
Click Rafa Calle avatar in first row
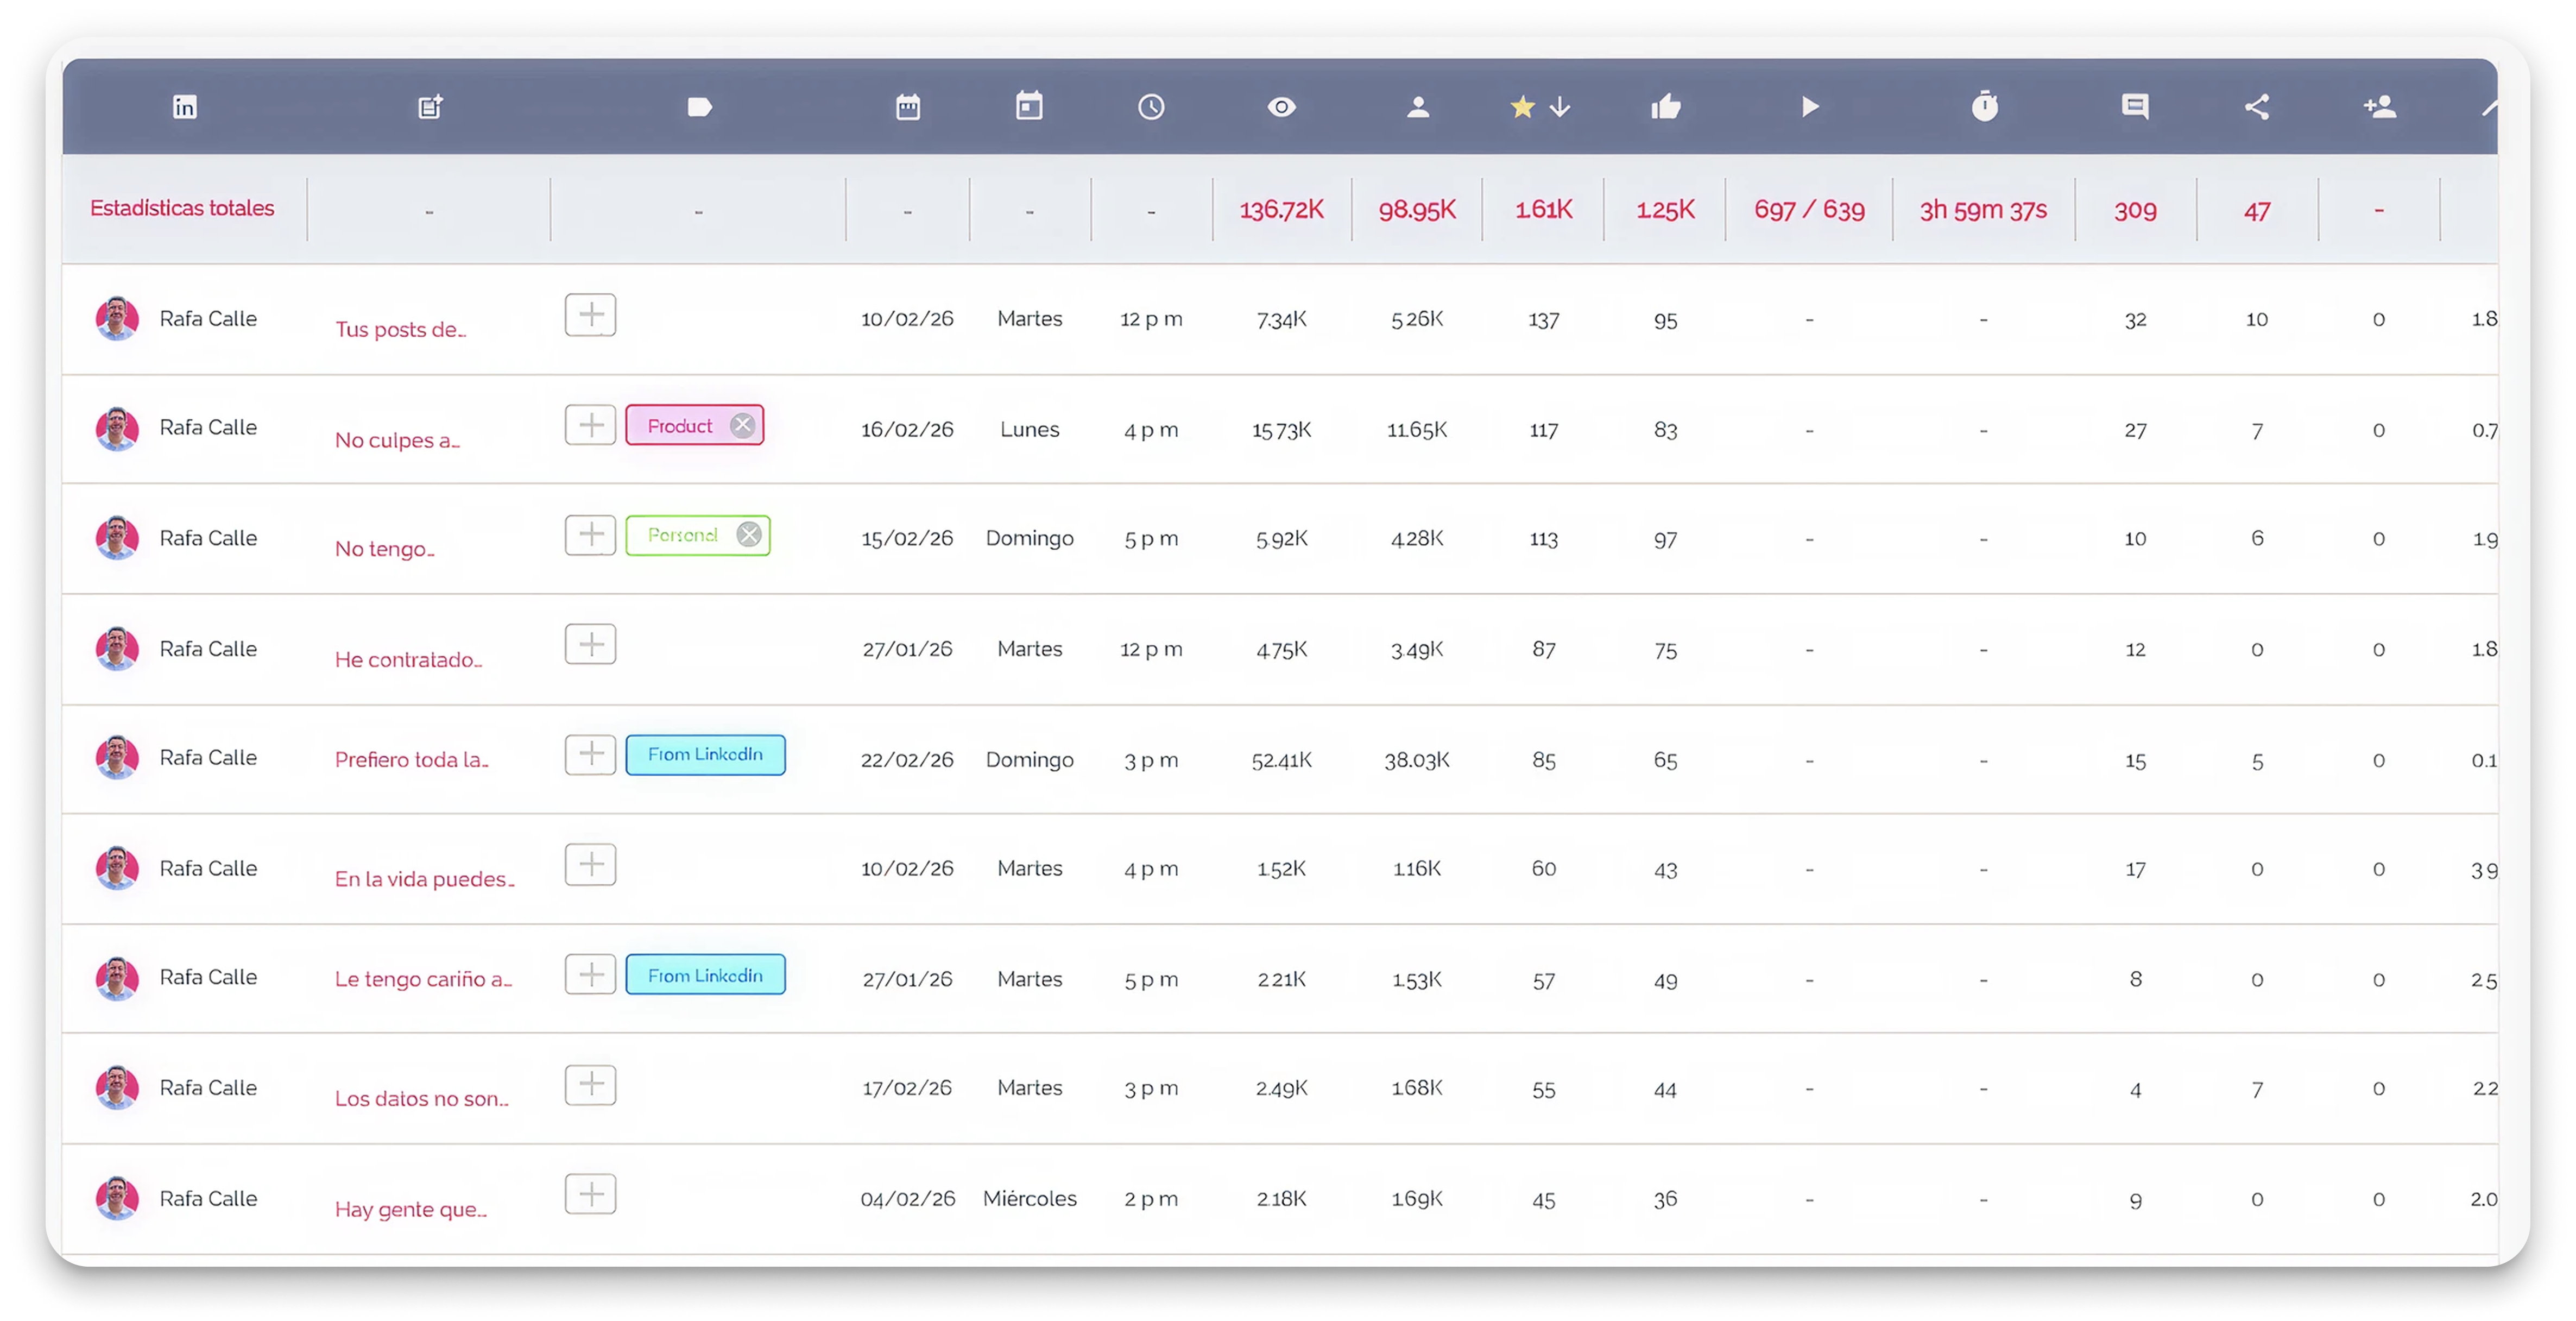coord(117,319)
